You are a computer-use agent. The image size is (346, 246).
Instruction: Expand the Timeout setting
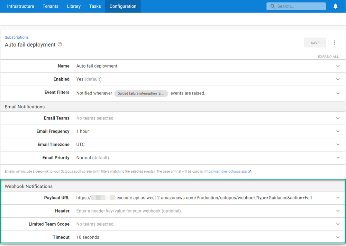click(338, 237)
